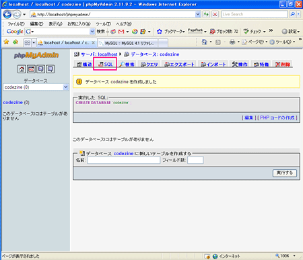The image size is (303, 260).
Task: Click the チェック spell check button
Action: tap(252, 32)
